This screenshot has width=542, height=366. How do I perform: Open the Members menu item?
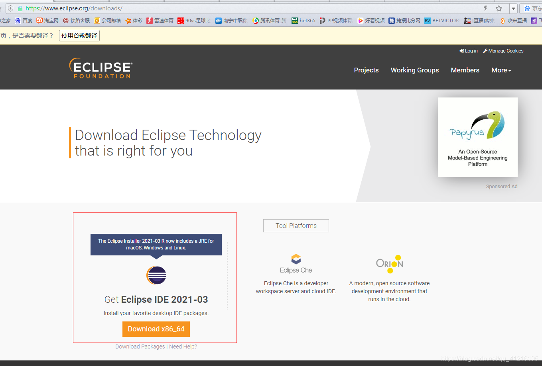click(465, 70)
